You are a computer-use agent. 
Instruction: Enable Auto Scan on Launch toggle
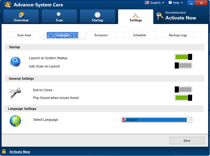click(183, 65)
